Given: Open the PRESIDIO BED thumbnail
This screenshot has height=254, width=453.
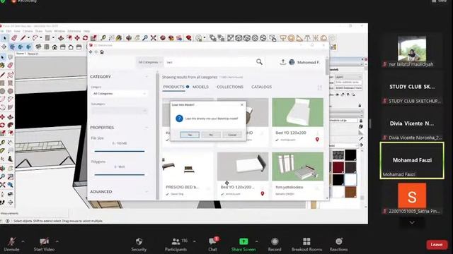Looking at the screenshot, I should click(188, 167).
